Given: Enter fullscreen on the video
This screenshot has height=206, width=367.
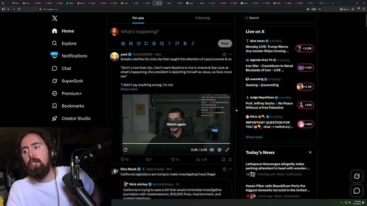Looking at the screenshot, I should (x=227, y=150).
